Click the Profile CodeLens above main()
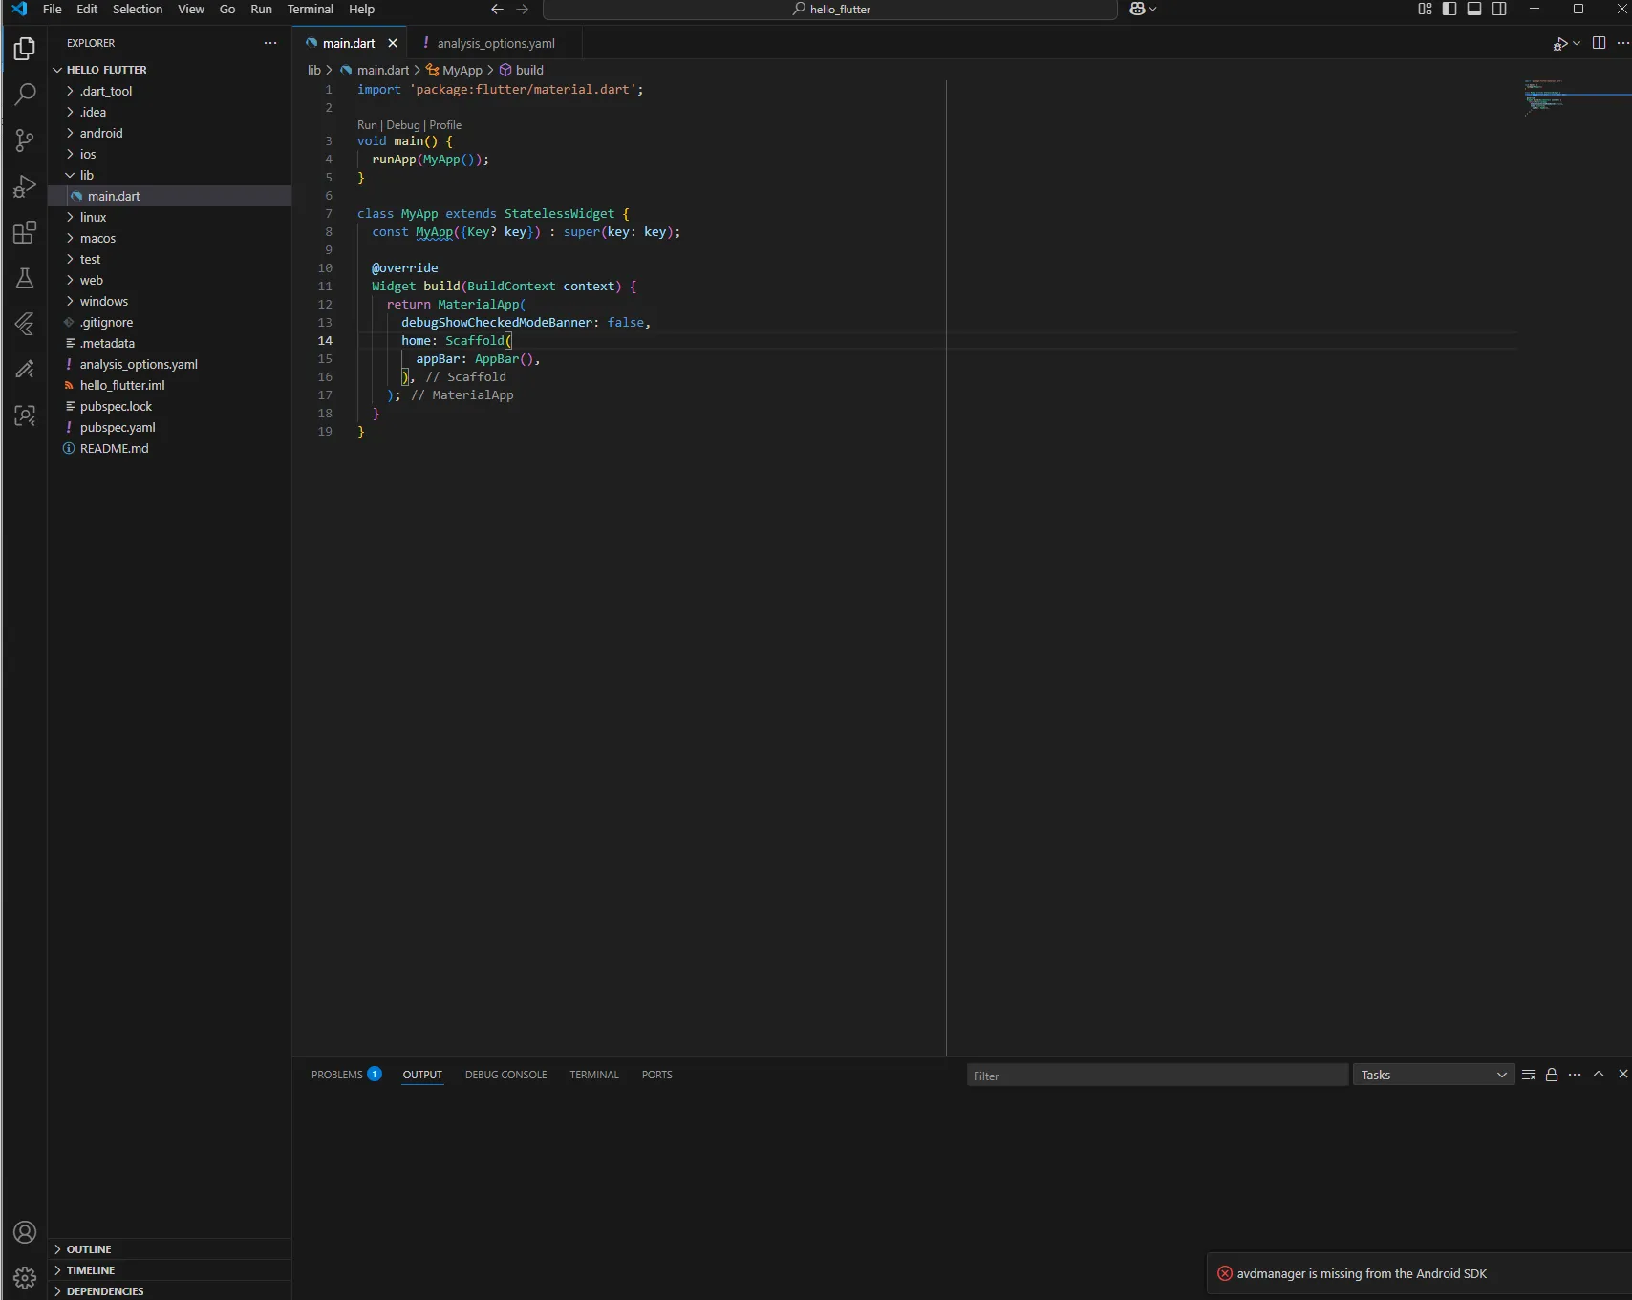Image resolution: width=1632 pixels, height=1300 pixels. pos(445,125)
